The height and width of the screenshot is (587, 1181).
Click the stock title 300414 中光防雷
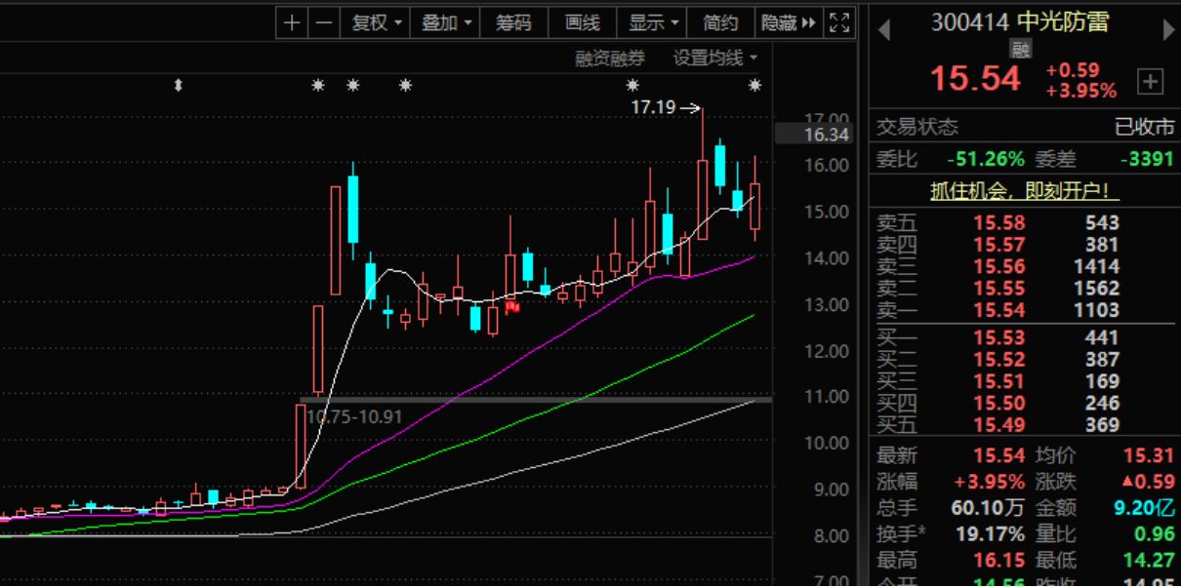[1020, 21]
